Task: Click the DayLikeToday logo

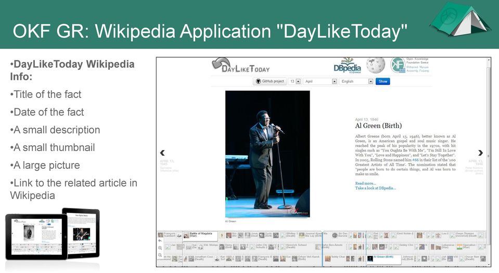Action: pyautogui.click(x=241, y=65)
